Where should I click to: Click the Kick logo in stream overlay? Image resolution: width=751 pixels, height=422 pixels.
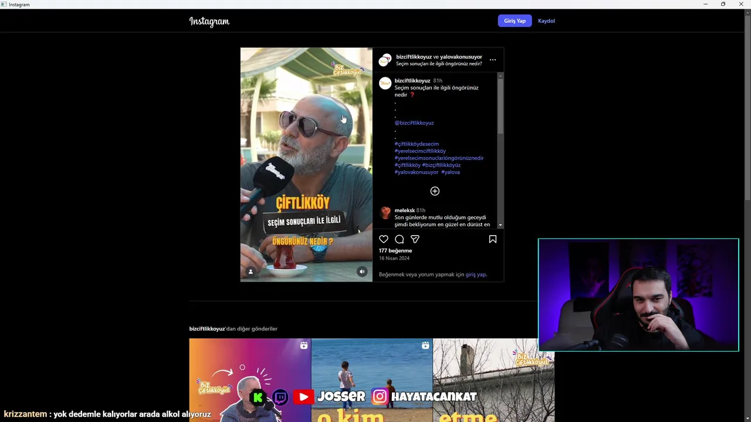(x=258, y=397)
